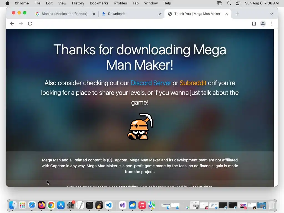Close the Monica (Monica and Friends) tab
The image size is (284, 213).
pos(94,14)
